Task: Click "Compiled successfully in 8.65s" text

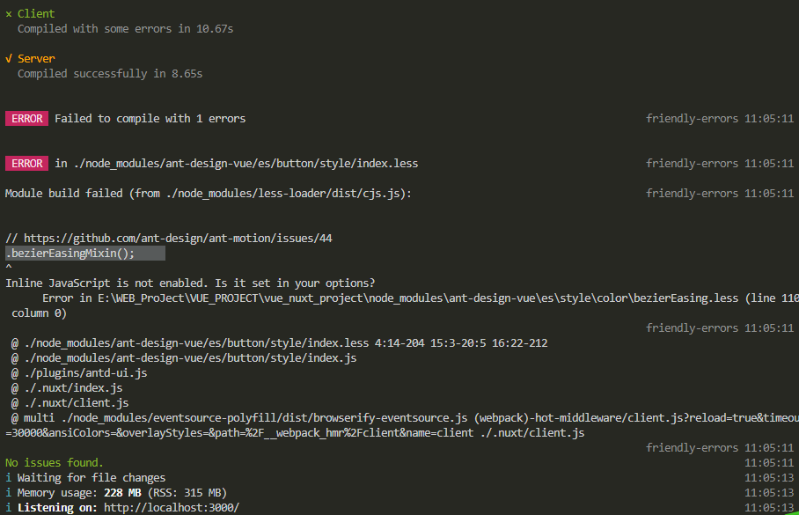Action: click(110, 74)
